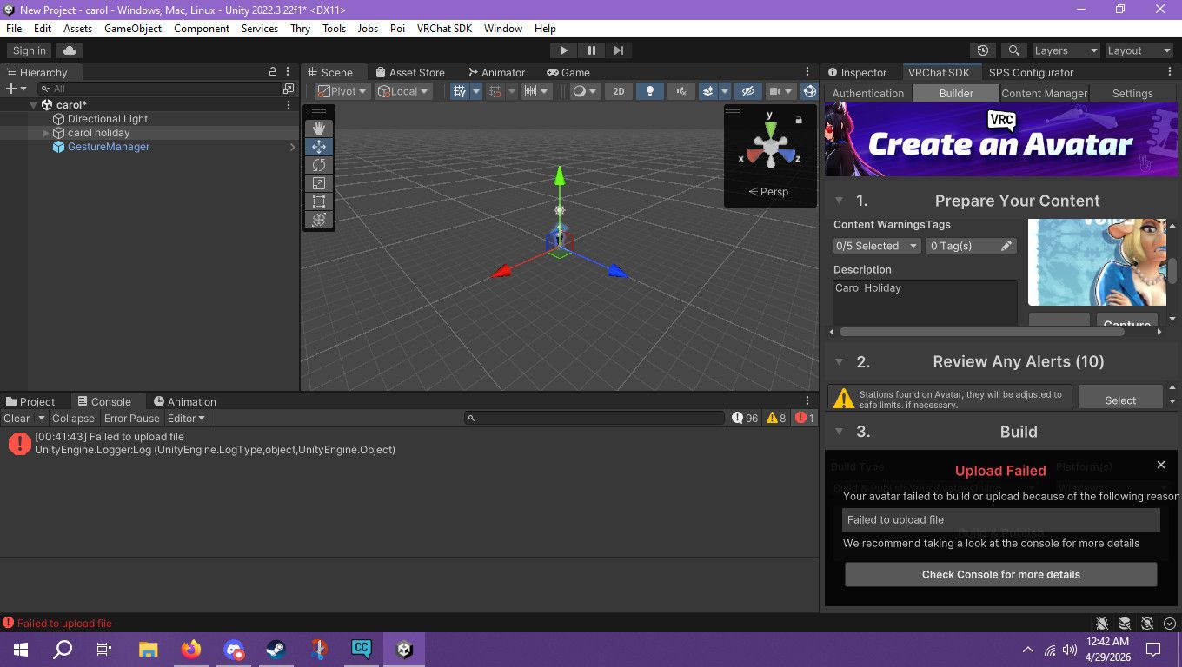Select the Move tool in Scene toolbar
This screenshot has width=1182, height=667.
(319, 147)
